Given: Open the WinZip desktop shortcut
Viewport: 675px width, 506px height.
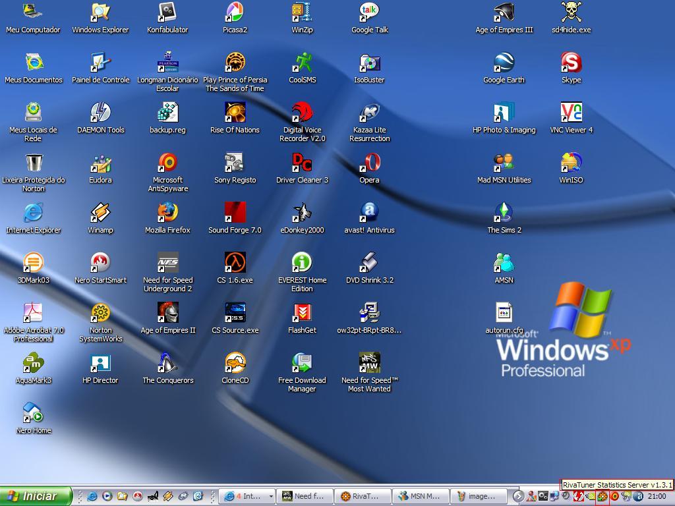Looking at the screenshot, I should 302,12.
